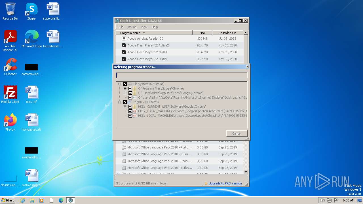363x204 pixels.
Task: Select the CCleaner desktop shortcut
Action: (10, 67)
